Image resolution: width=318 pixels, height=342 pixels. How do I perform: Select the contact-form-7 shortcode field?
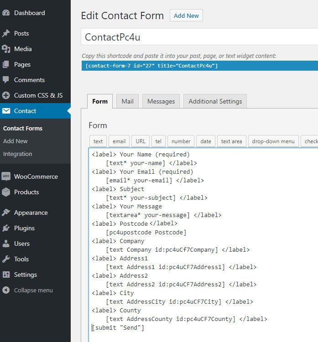click(x=200, y=66)
